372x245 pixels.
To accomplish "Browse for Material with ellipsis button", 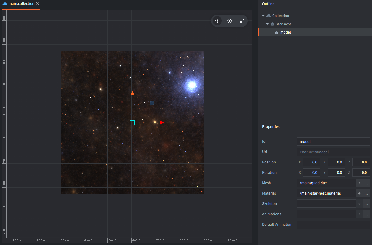I will 366,193.
